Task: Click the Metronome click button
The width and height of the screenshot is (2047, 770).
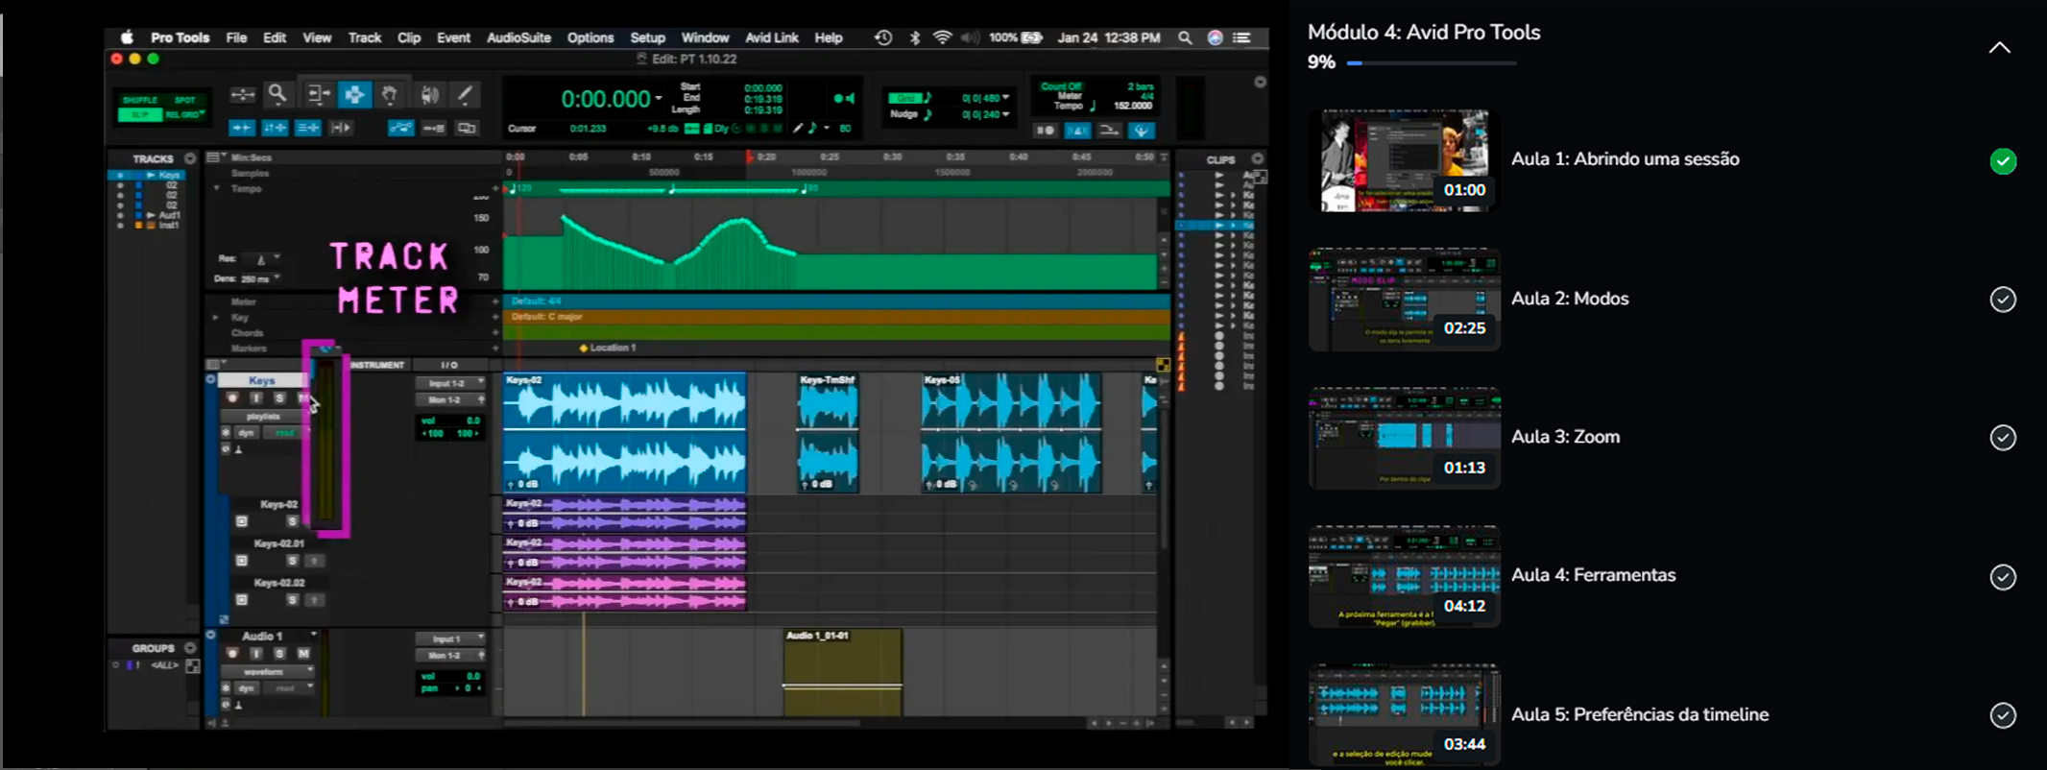Action: [x=1077, y=131]
